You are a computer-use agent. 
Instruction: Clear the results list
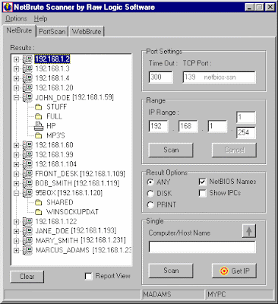(27, 277)
